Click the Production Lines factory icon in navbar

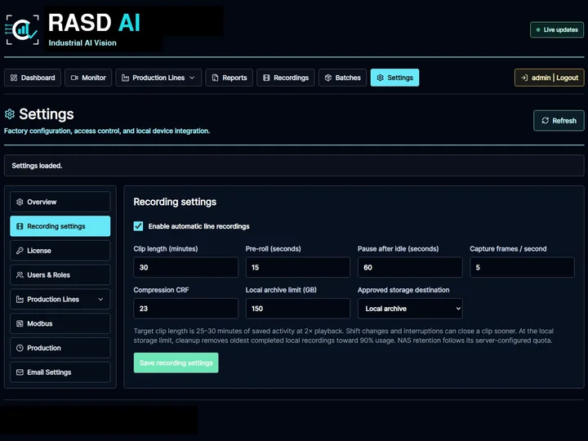click(125, 78)
